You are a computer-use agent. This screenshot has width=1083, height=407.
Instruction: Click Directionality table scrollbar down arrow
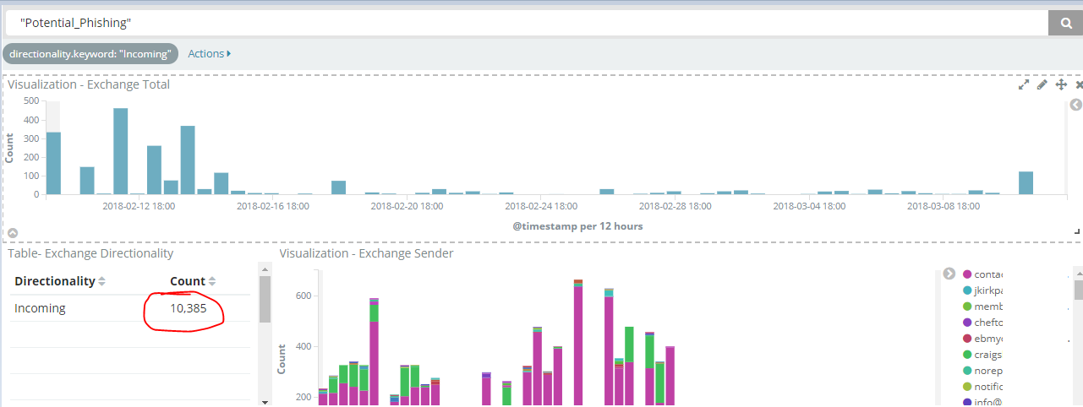coord(265,402)
